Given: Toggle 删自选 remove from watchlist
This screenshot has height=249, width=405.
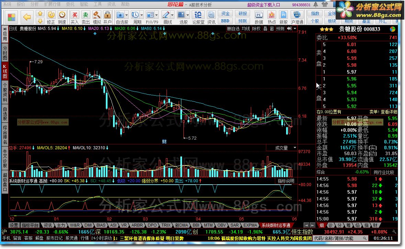Looking at the screenshot, I should pos(233,29).
